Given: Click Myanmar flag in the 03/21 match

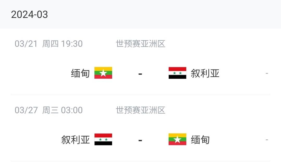Looking at the screenshot, I should pos(103,73).
